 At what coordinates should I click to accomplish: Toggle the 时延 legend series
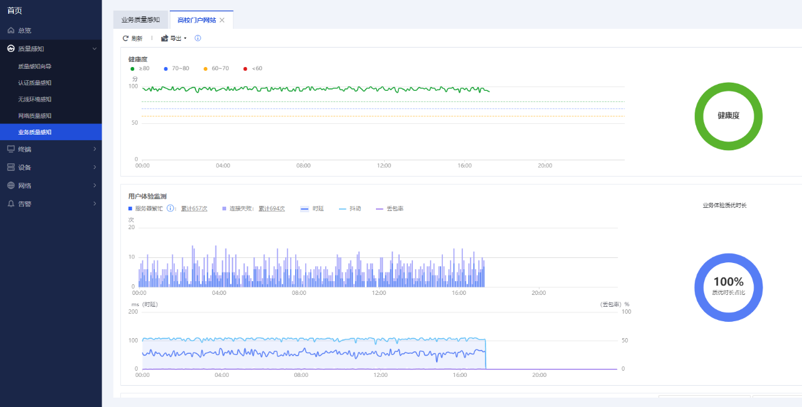point(312,209)
